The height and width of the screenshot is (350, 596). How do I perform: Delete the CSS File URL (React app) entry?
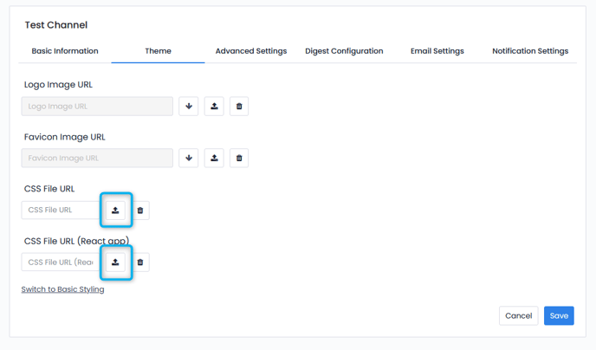(140, 262)
